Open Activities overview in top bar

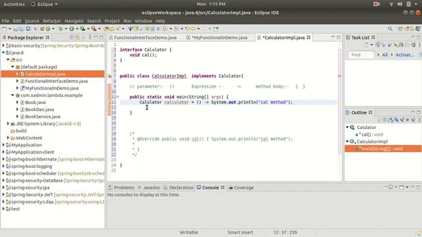14,4
